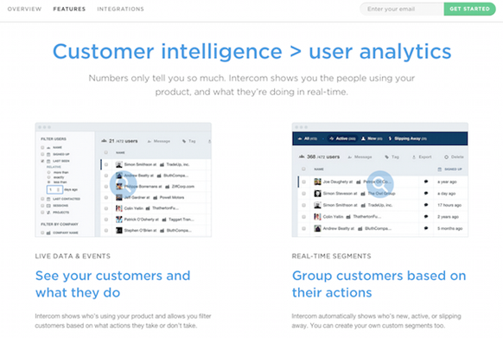Viewport: 503px width, 338px height.
Task: Check the Signed Up filter checkbox
Action: click(x=42, y=155)
